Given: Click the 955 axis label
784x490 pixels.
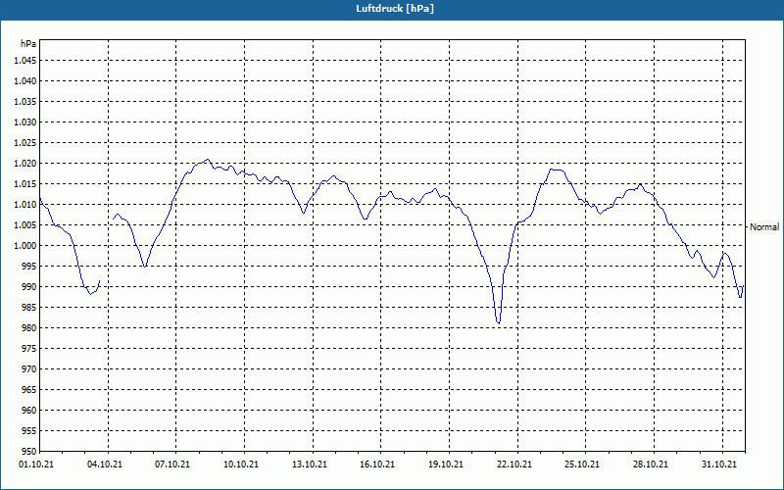Looking at the screenshot, I should click(29, 431).
